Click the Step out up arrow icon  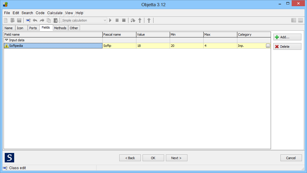pos(149,20)
